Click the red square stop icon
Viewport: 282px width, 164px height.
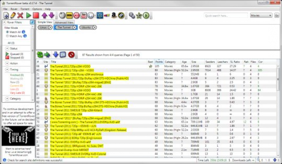tap(36, 15)
